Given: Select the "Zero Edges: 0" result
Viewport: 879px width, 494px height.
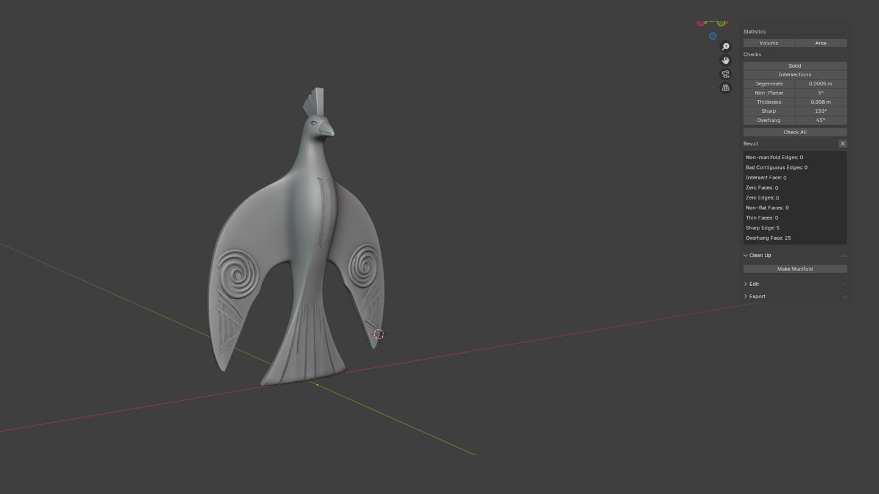Looking at the screenshot, I should click(762, 198).
